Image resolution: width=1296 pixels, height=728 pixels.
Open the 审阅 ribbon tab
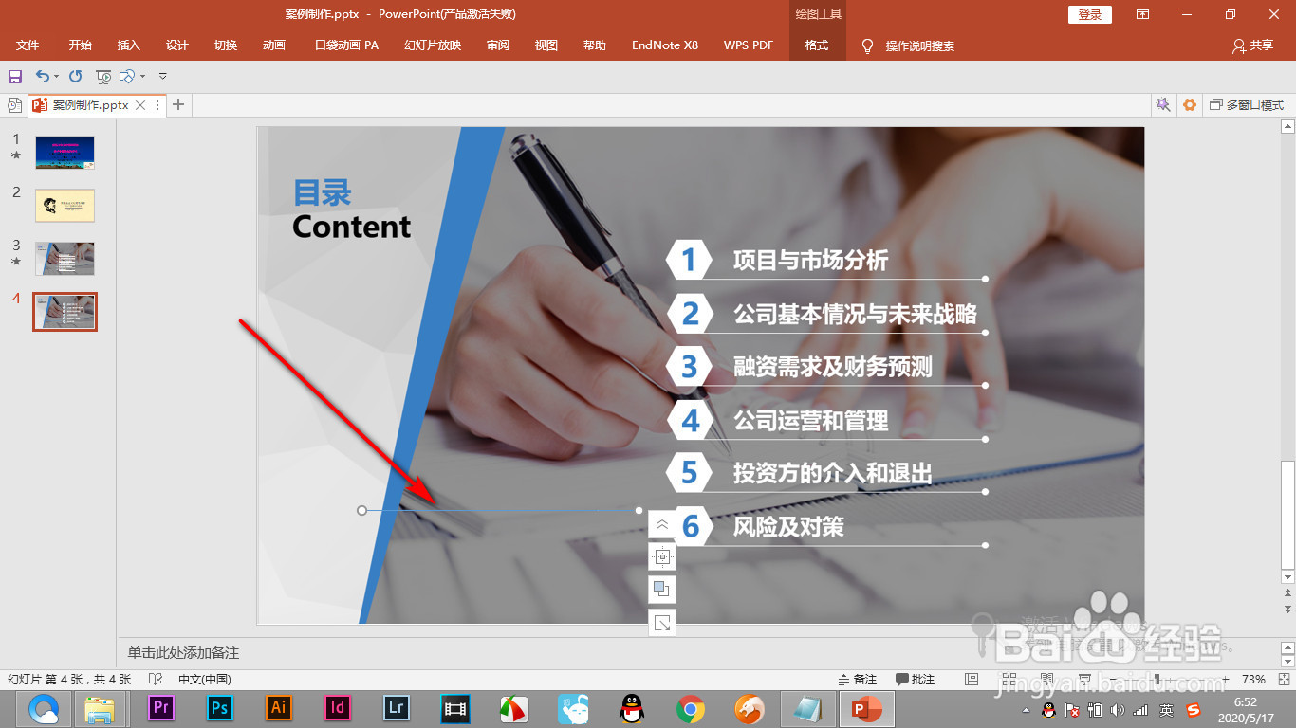coord(498,45)
